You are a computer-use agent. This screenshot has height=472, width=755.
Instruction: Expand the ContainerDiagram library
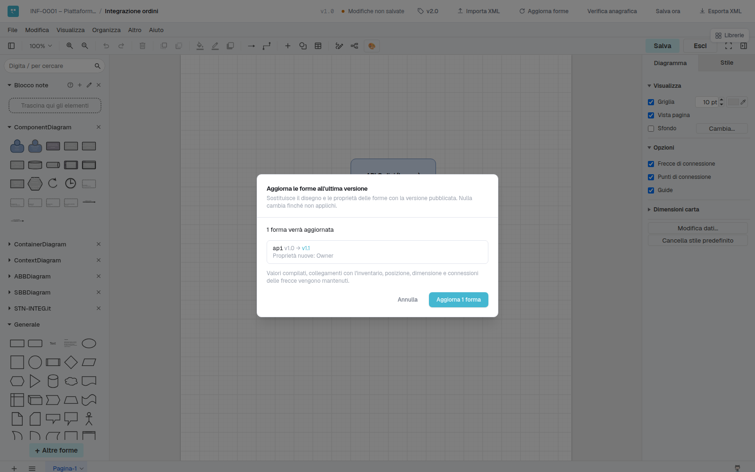(40, 244)
